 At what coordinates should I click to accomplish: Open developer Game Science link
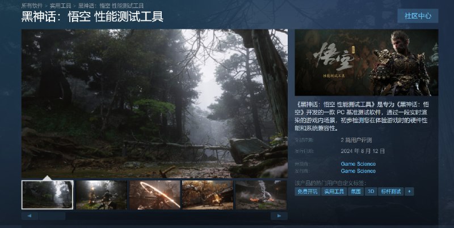click(x=358, y=164)
